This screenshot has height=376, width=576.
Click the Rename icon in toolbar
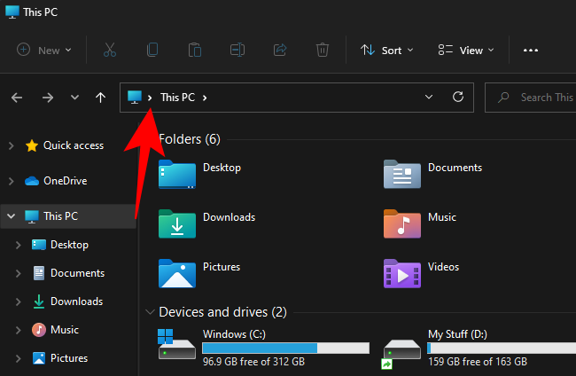coord(237,51)
